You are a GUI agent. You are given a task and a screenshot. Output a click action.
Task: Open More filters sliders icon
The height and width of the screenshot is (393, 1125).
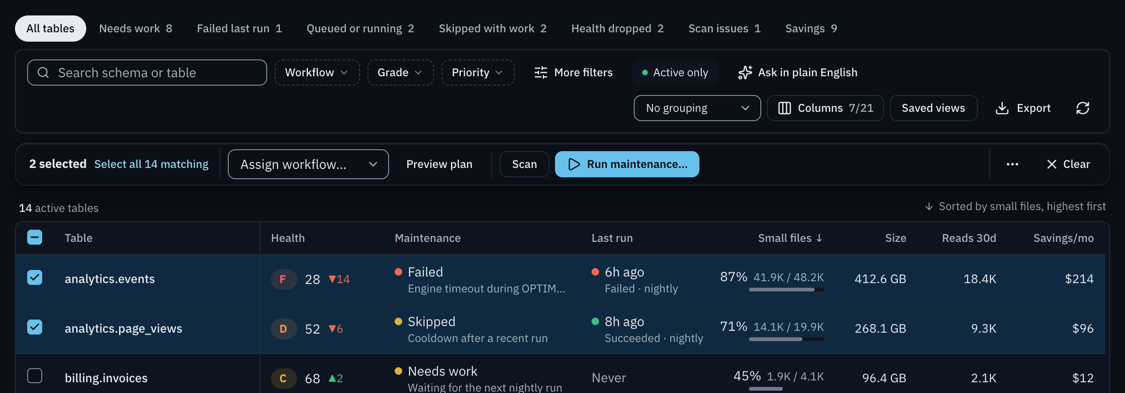click(540, 73)
